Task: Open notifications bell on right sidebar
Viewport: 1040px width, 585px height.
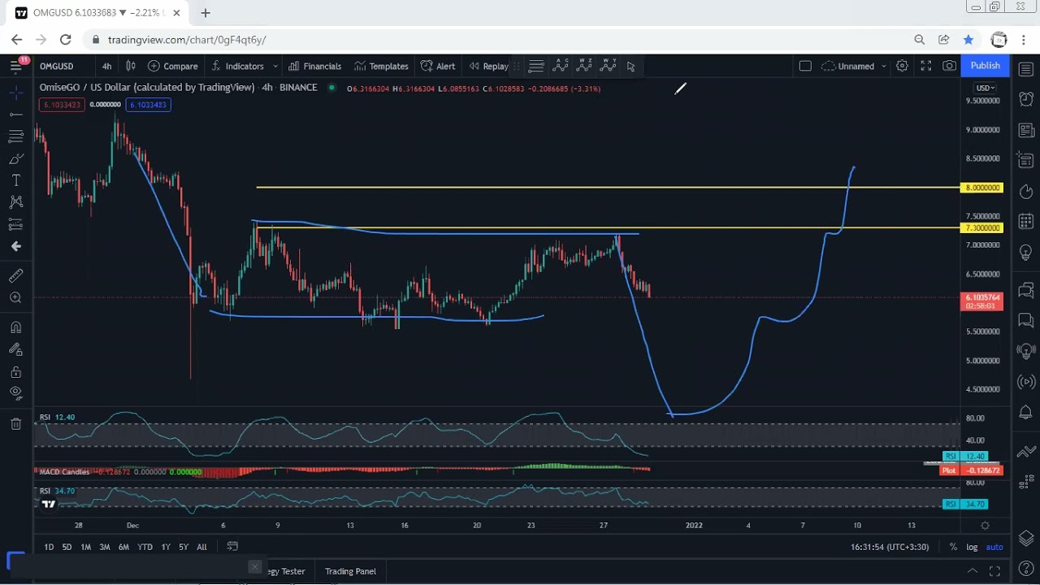Action: pos(1025,413)
